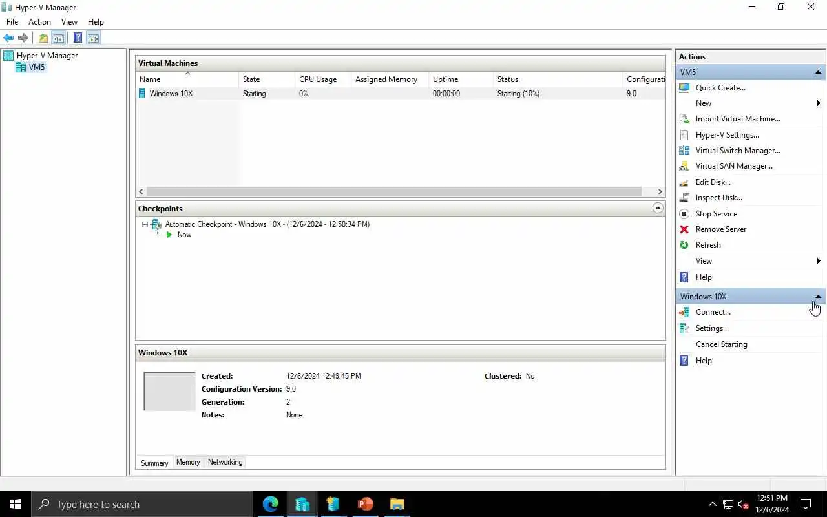The image size is (827, 517).
Task: Open the Help menu in menu bar
Action: [96, 22]
